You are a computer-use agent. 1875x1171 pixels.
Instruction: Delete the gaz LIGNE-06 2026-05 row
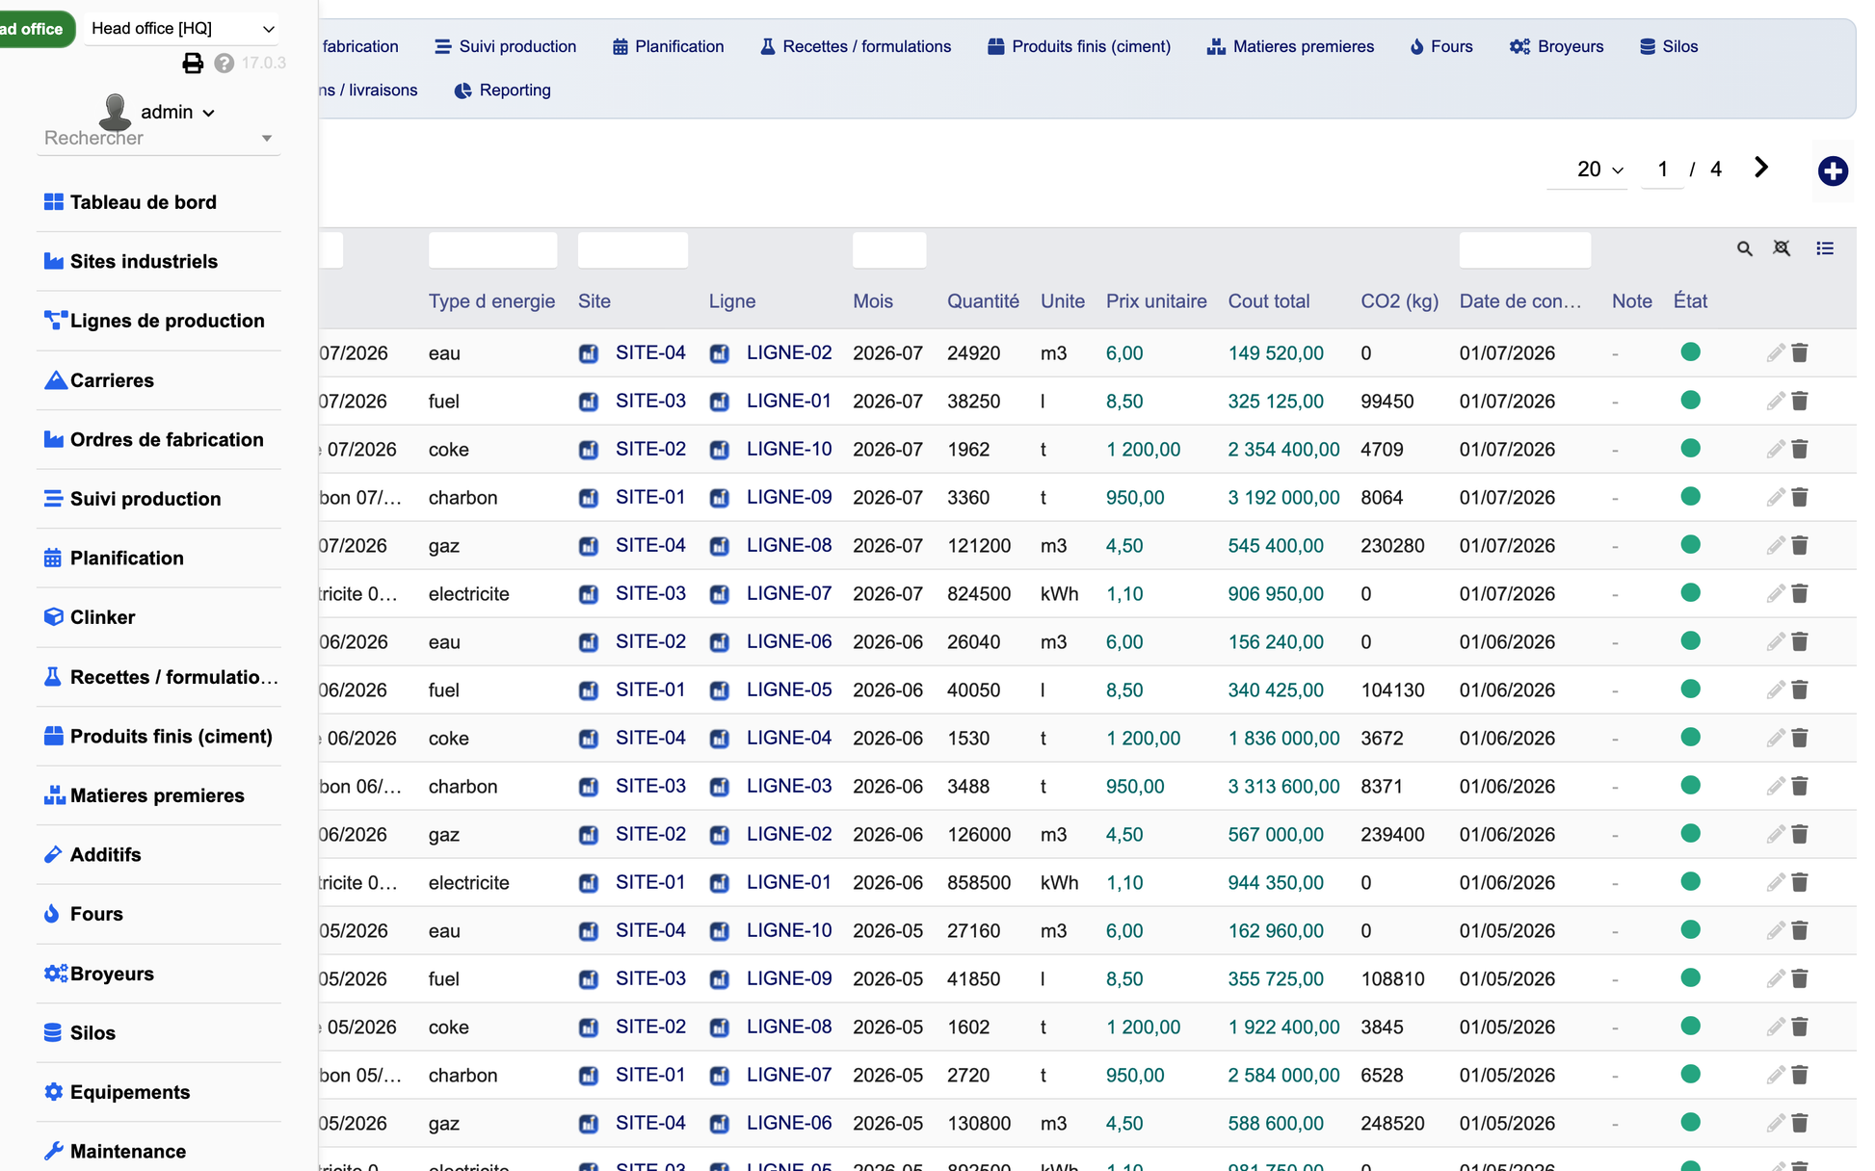pyautogui.click(x=1800, y=1123)
